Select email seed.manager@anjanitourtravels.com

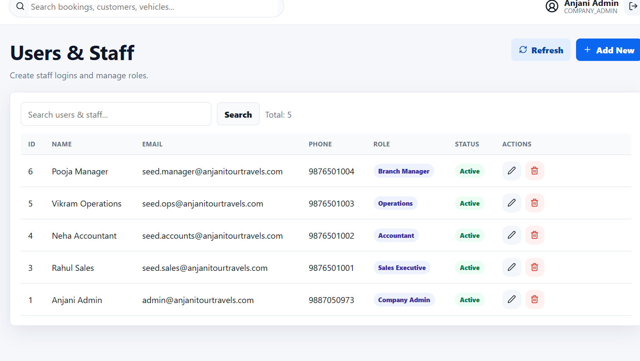pyautogui.click(x=212, y=171)
